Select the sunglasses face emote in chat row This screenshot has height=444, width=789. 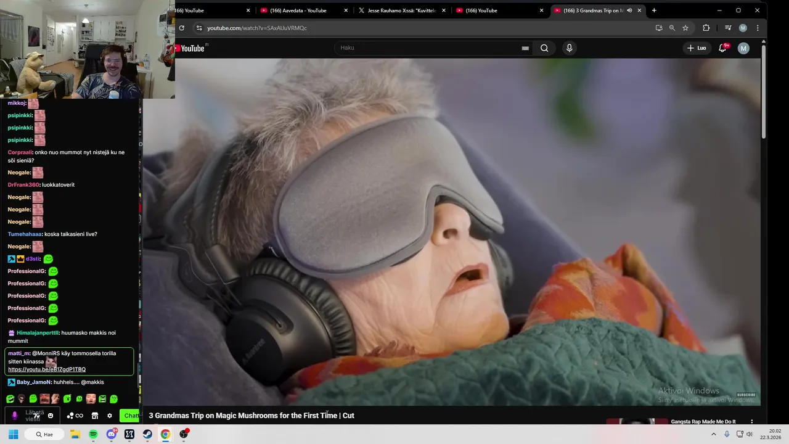coord(22,399)
